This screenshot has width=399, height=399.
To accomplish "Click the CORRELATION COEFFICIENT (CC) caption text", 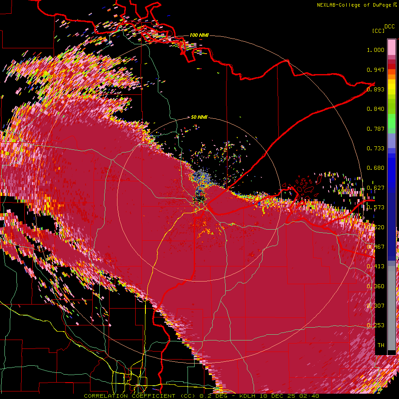I will coord(140,396).
